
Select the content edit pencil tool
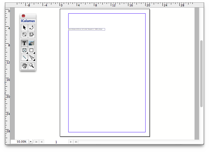click(31, 35)
